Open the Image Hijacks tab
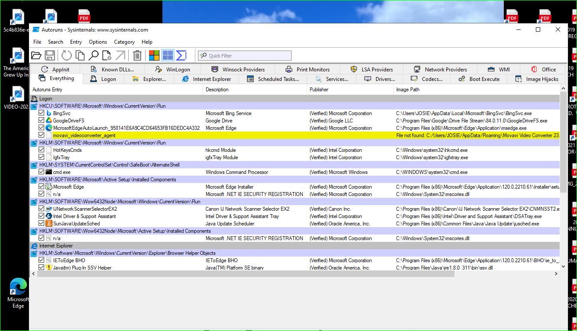This screenshot has height=331, width=577. coord(537,79)
